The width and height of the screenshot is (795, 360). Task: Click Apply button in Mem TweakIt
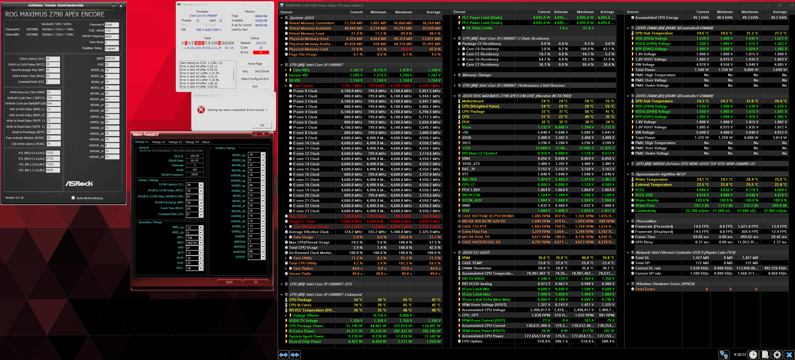[229, 282]
